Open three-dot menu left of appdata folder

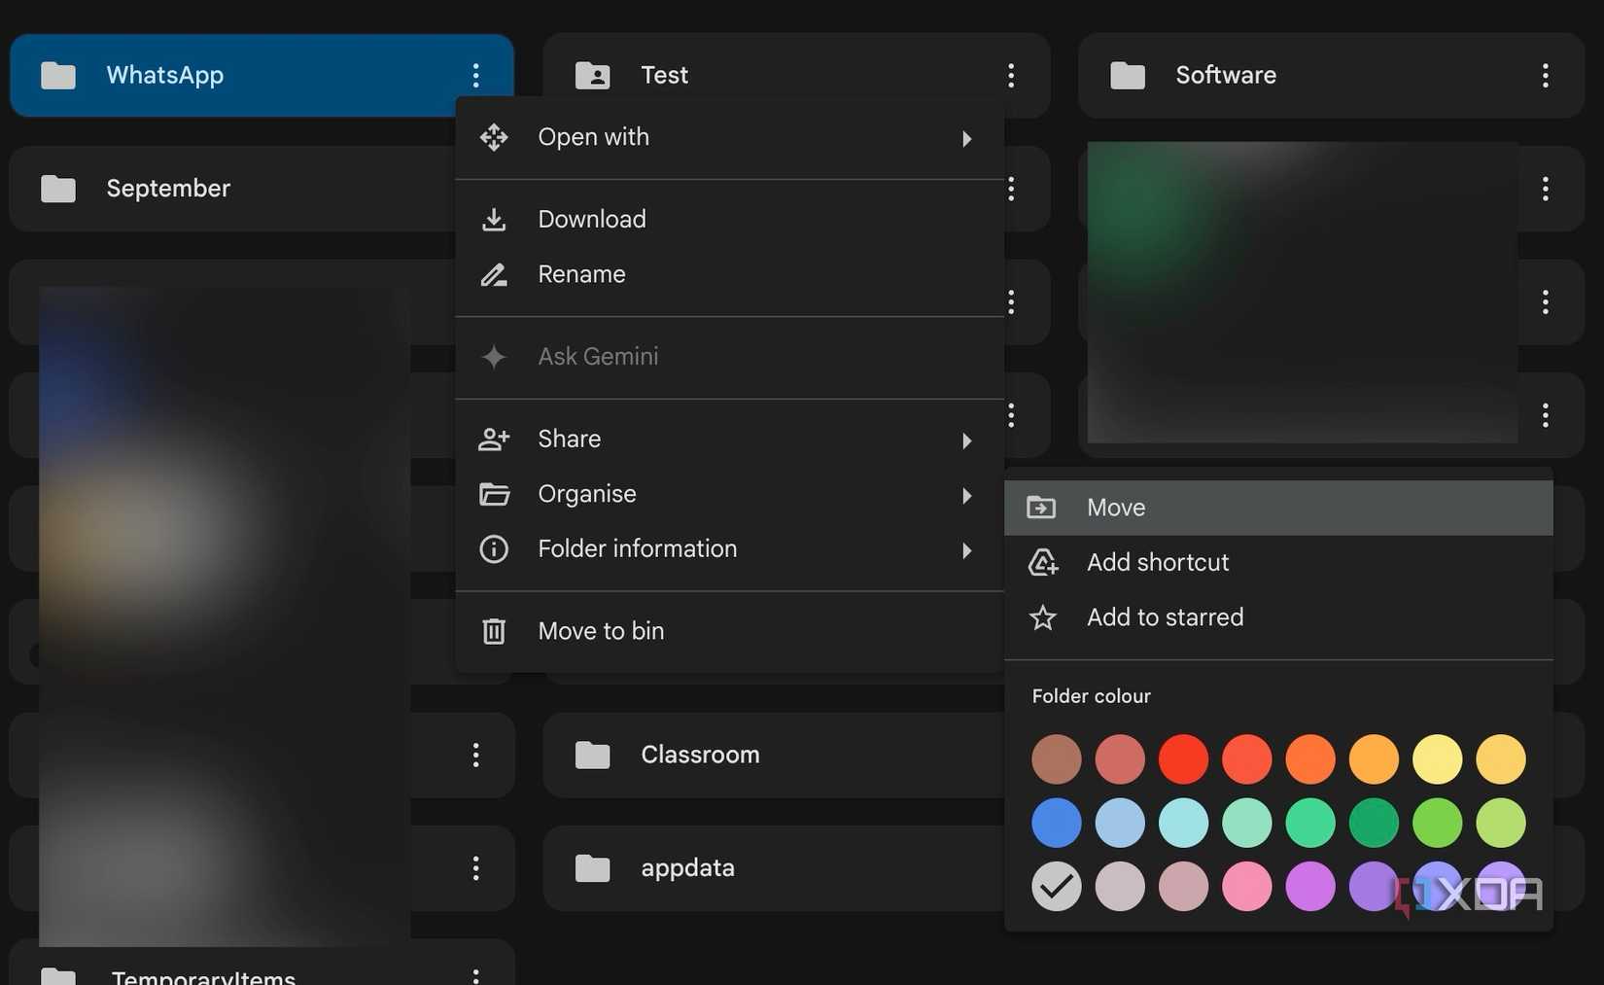[x=475, y=867]
